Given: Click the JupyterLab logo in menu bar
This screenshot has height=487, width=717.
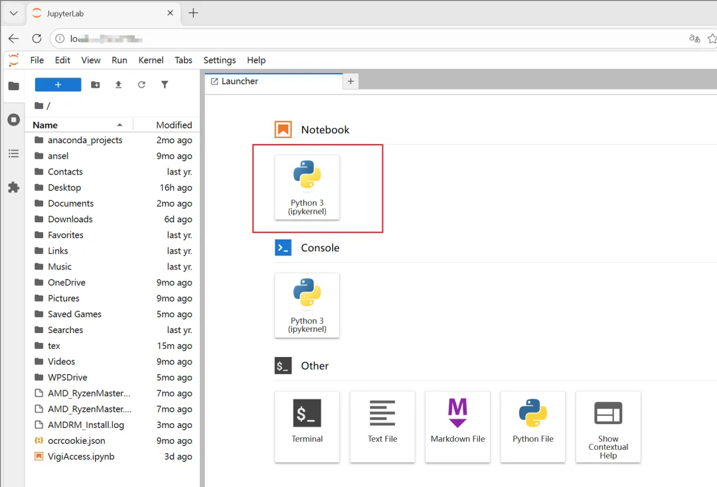Looking at the screenshot, I should 14,60.
